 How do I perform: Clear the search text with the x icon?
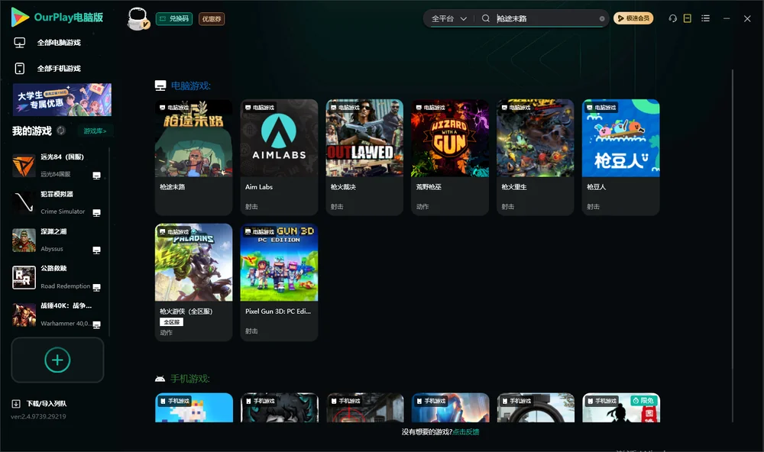(x=602, y=18)
